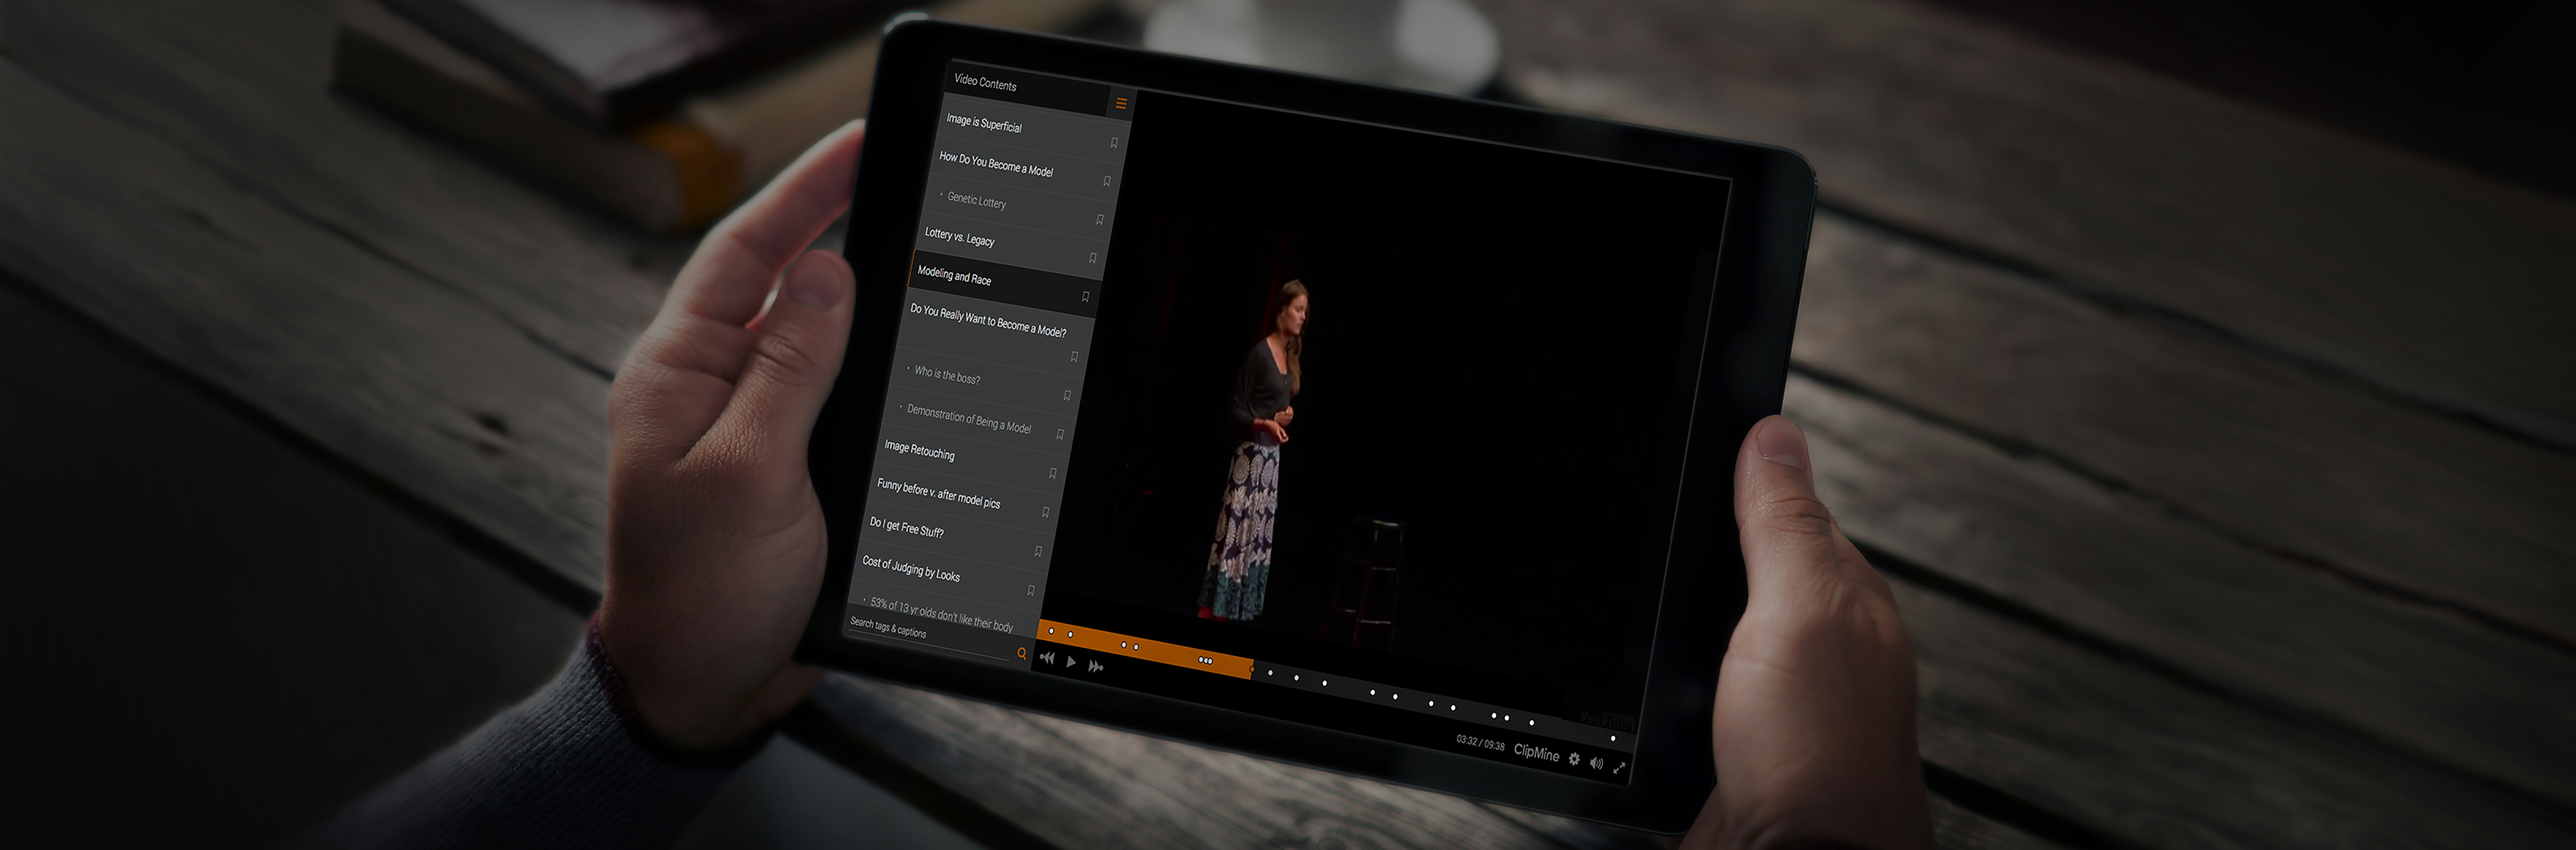
Task: Open the player settings gear icon
Action: point(1574,759)
